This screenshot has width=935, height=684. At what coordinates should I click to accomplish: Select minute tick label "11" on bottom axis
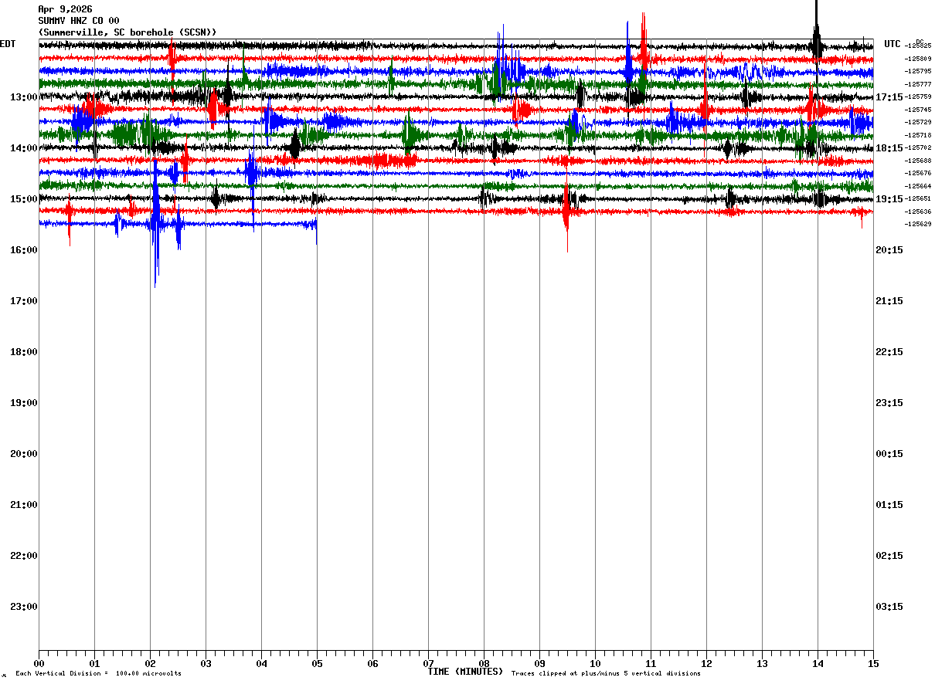coord(651,663)
